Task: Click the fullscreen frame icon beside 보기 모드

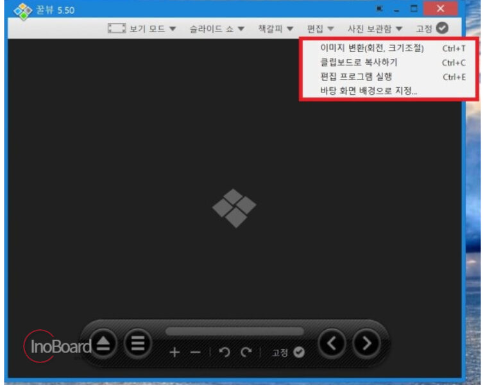Action: (117, 28)
